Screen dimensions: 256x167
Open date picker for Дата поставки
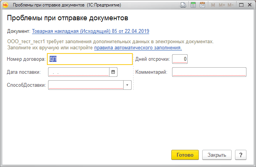pyautogui.click(x=113, y=72)
